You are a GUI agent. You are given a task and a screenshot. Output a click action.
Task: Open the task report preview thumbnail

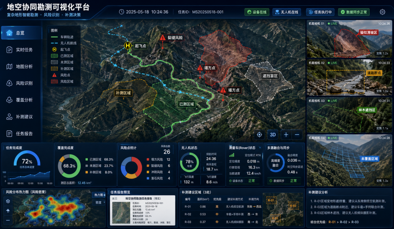[x=143, y=211]
